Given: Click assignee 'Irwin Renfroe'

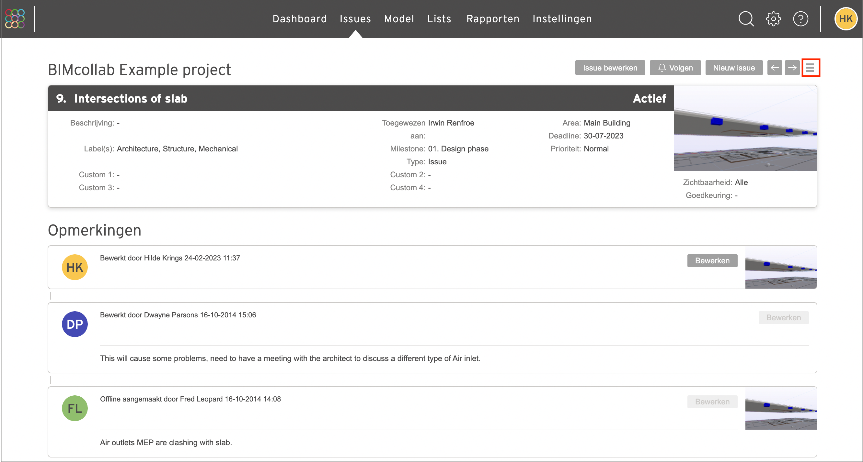Looking at the screenshot, I should pyautogui.click(x=451, y=123).
